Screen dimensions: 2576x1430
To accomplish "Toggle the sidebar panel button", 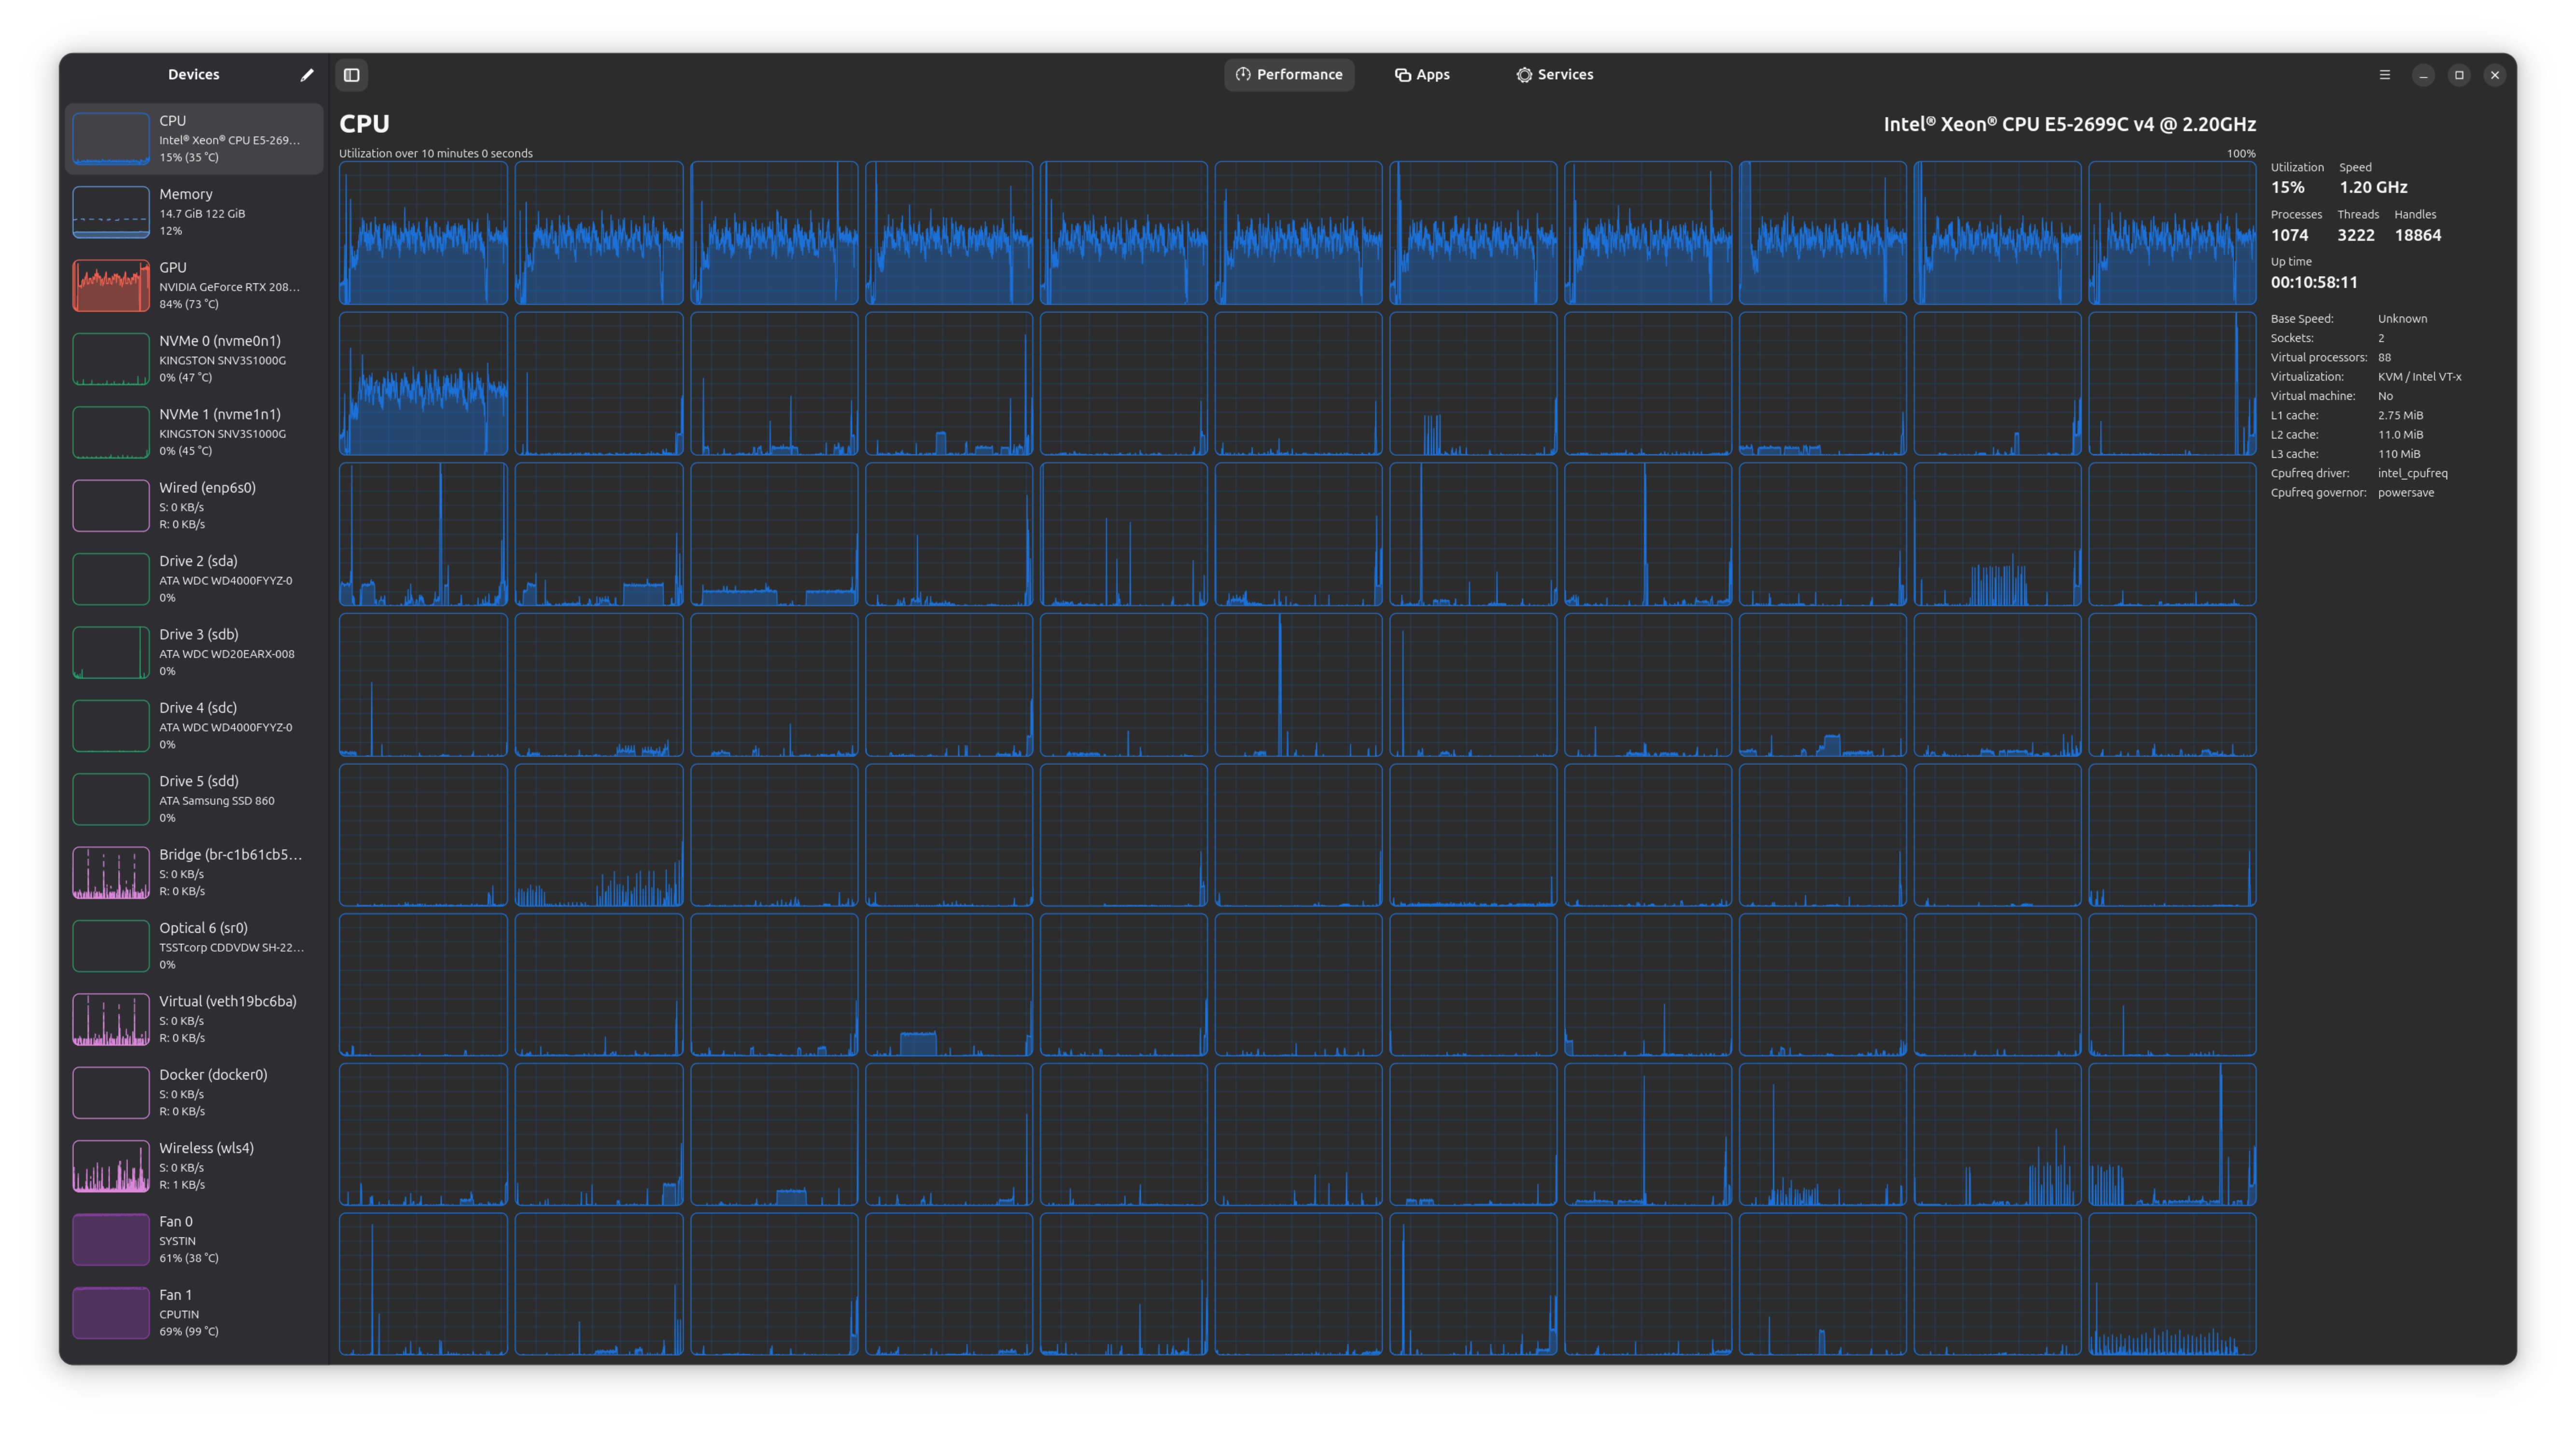I will (x=352, y=75).
